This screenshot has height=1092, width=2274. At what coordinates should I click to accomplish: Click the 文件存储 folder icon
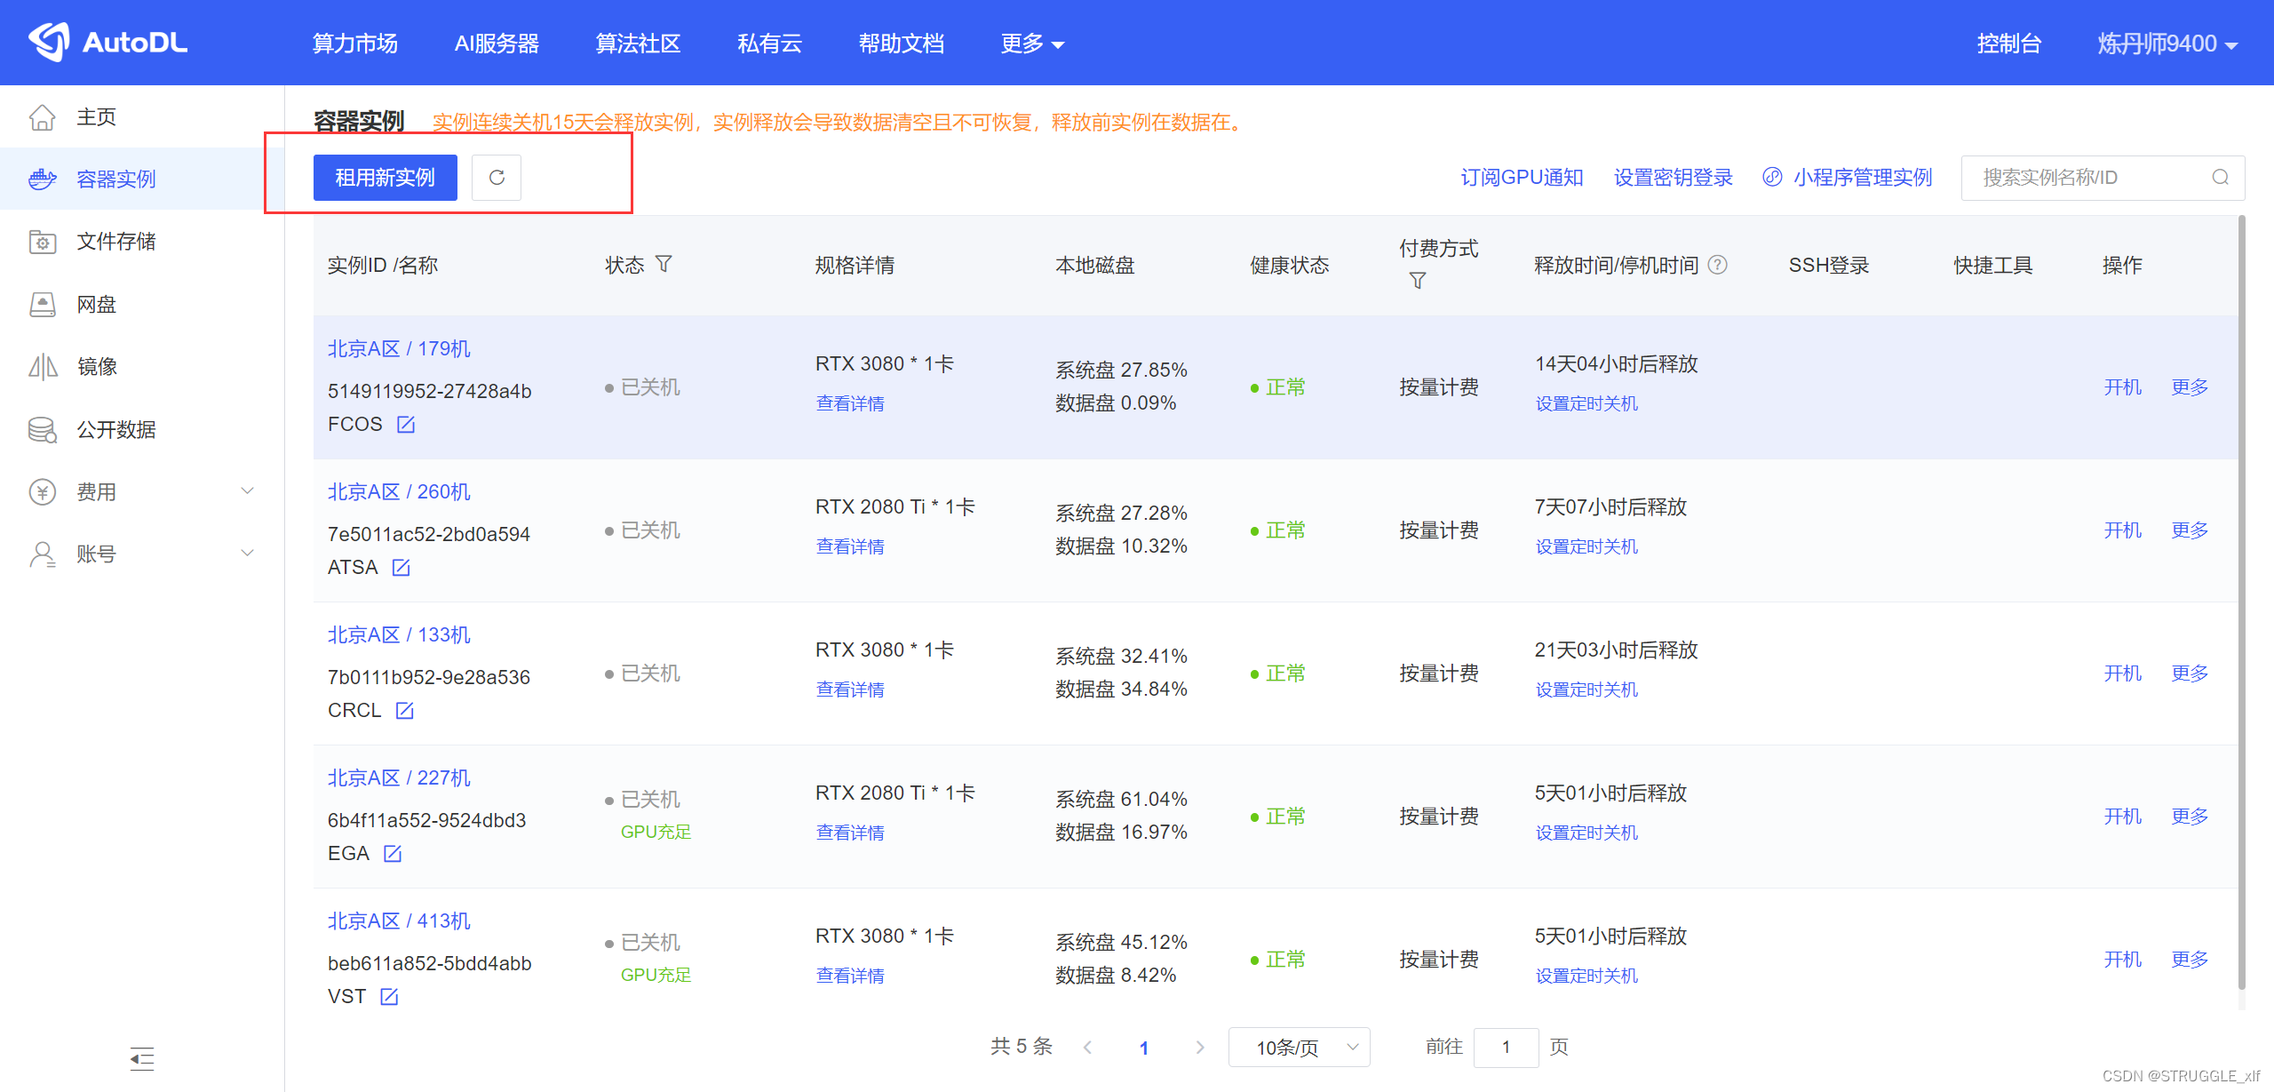pyautogui.click(x=42, y=242)
